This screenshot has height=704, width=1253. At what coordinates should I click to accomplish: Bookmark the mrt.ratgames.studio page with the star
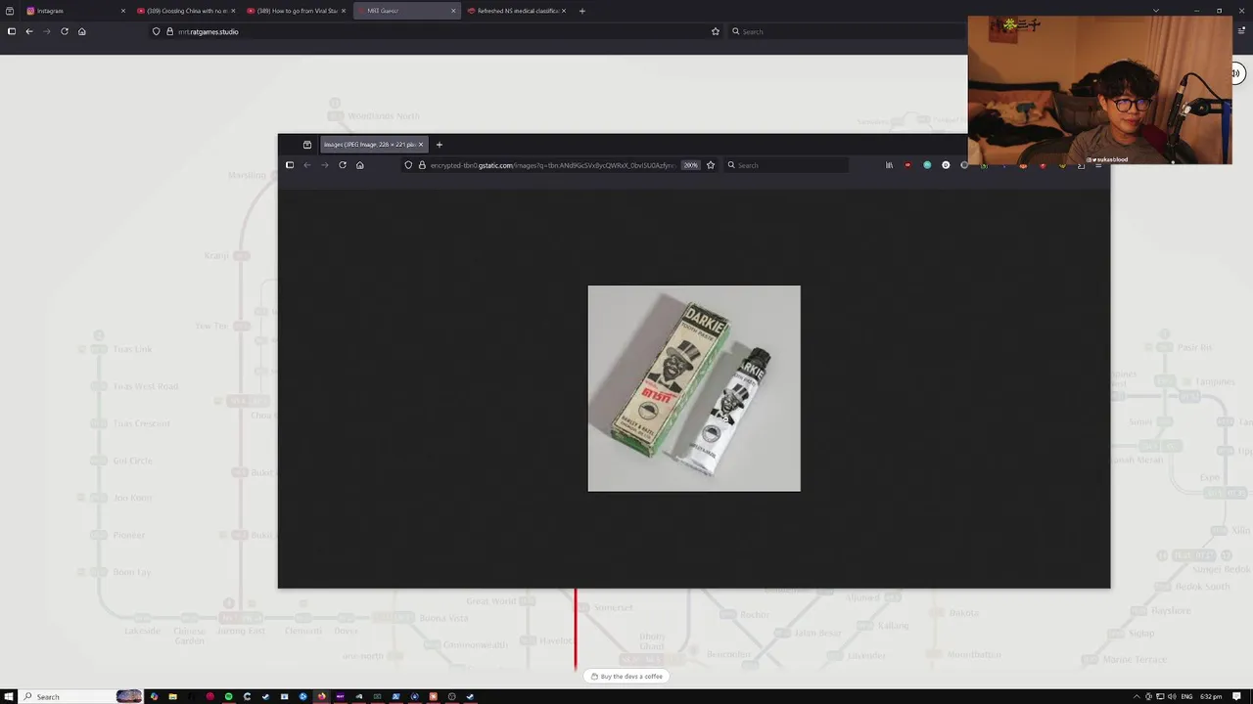click(x=716, y=31)
